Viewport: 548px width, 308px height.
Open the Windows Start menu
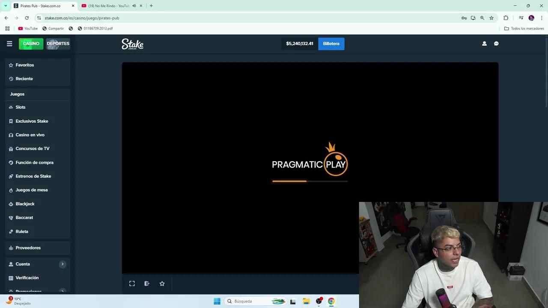pos(217,301)
